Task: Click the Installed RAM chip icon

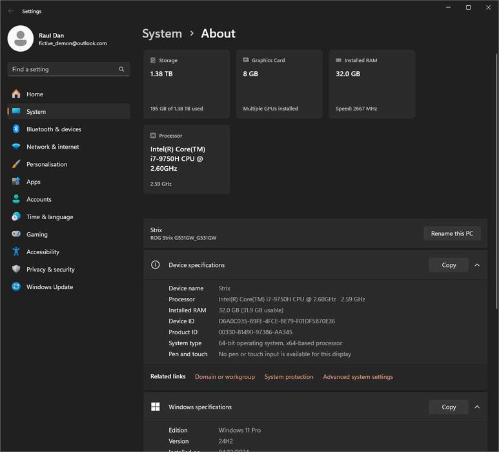Action: coord(339,60)
